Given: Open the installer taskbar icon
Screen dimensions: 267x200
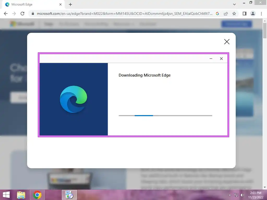Looking at the screenshot, I should 69,195.
